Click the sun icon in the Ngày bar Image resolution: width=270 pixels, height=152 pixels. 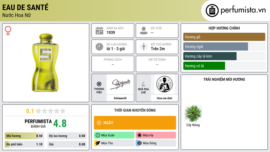point(99,123)
